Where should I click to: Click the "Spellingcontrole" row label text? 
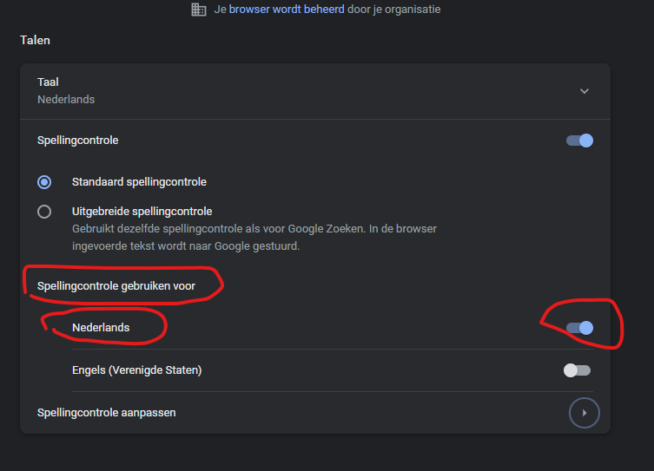click(x=78, y=140)
